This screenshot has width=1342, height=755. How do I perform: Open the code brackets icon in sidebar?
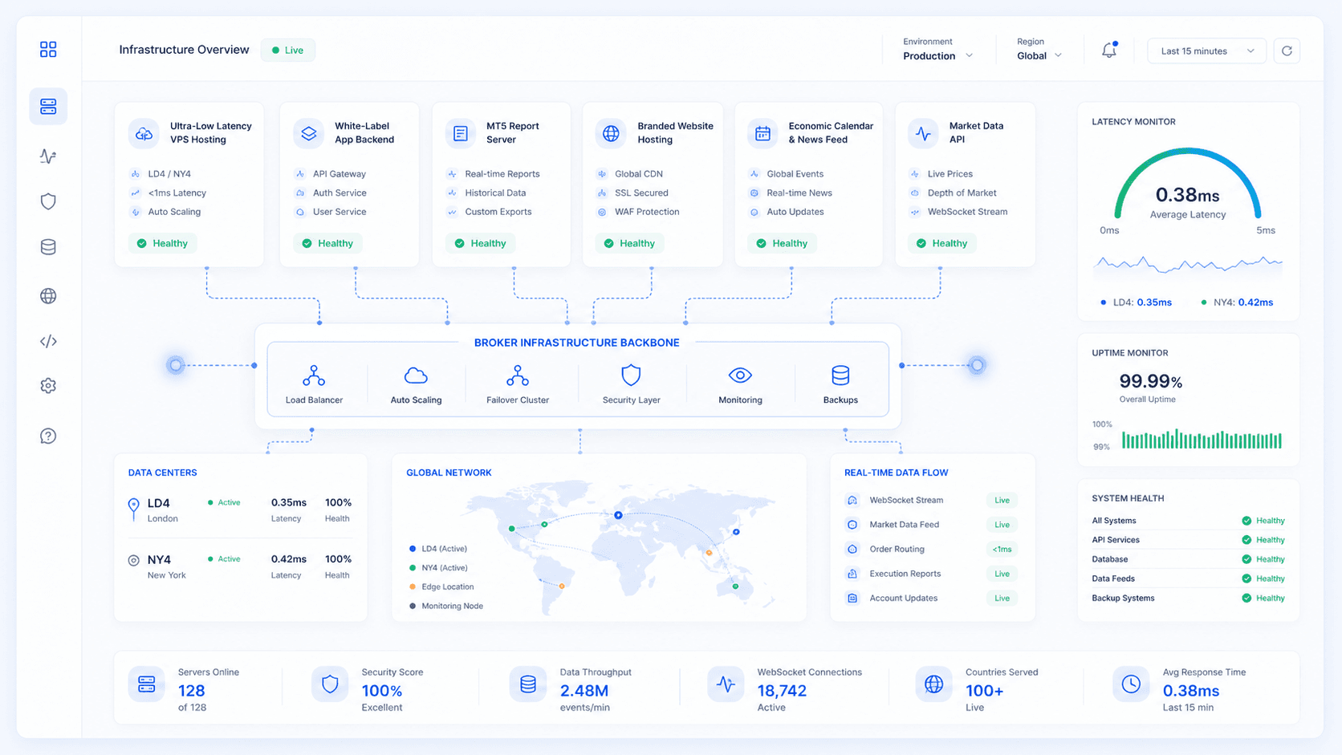pos(48,342)
